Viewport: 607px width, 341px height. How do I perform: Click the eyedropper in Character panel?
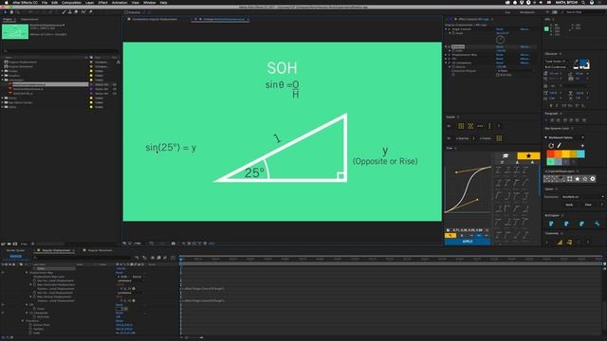[577, 61]
